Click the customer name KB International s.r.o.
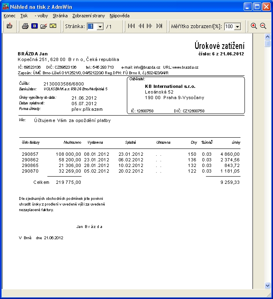Viewport: 273px width, 299px height. [170, 86]
